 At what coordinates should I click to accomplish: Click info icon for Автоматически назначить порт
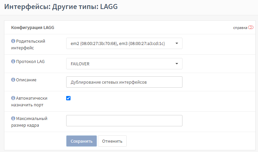pos(13,98)
